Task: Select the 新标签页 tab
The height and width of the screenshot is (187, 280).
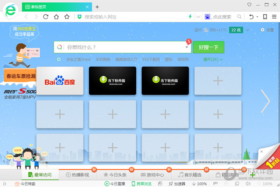Action: (57, 7)
